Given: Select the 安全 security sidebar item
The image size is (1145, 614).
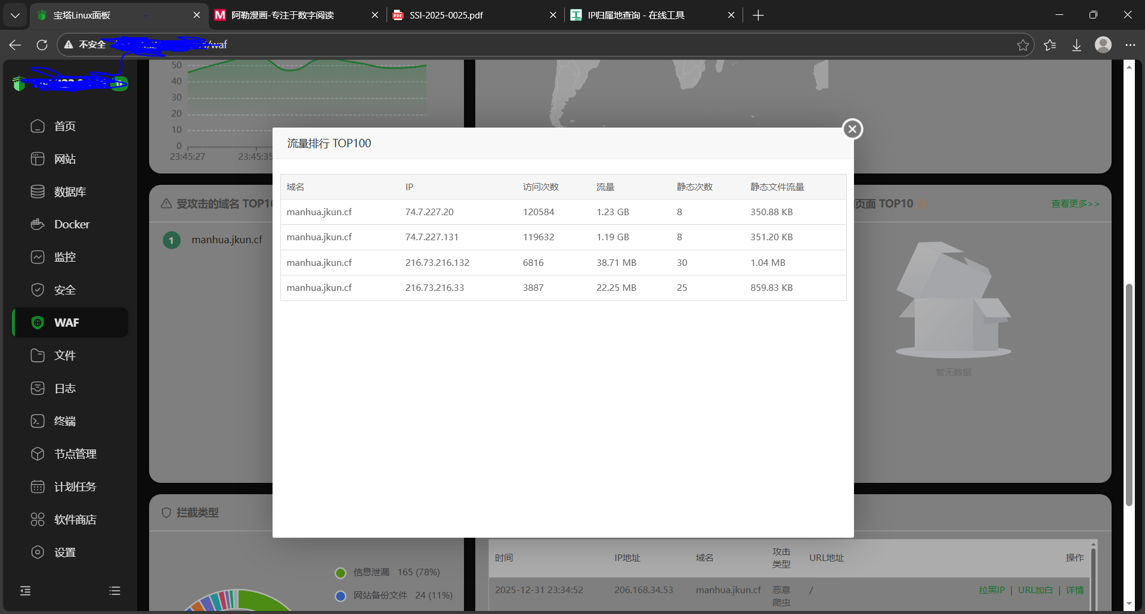Looking at the screenshot, I should (64, 290).
